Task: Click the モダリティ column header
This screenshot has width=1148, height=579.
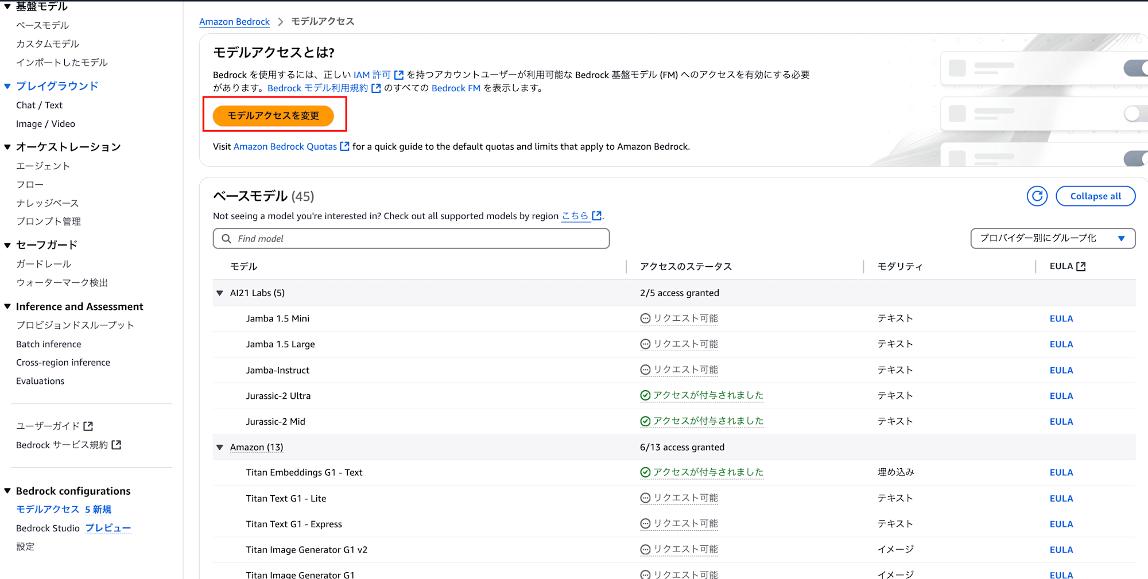Action: [900, 266]
